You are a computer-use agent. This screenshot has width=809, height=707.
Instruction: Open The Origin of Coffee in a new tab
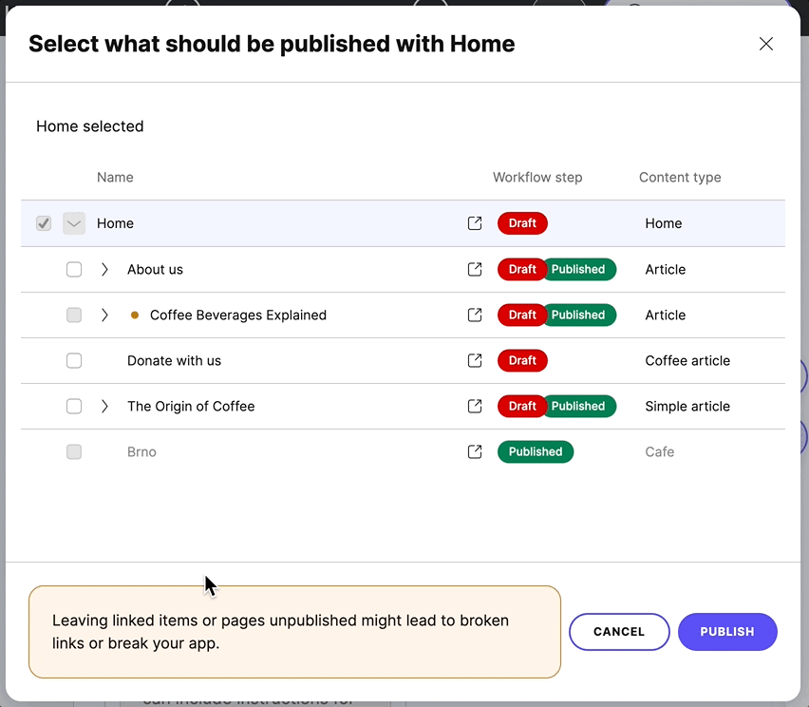(474, 406)
